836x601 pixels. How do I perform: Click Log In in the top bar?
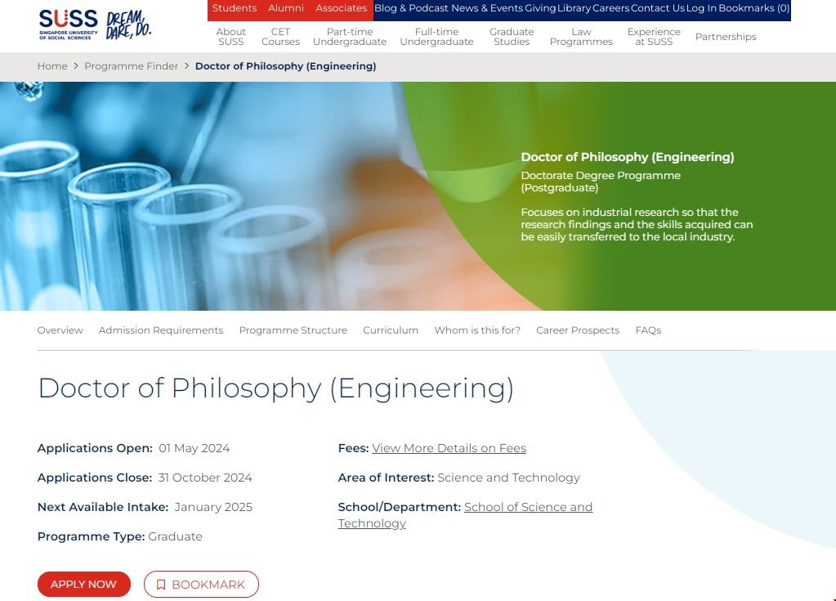(x=702, y=8)
